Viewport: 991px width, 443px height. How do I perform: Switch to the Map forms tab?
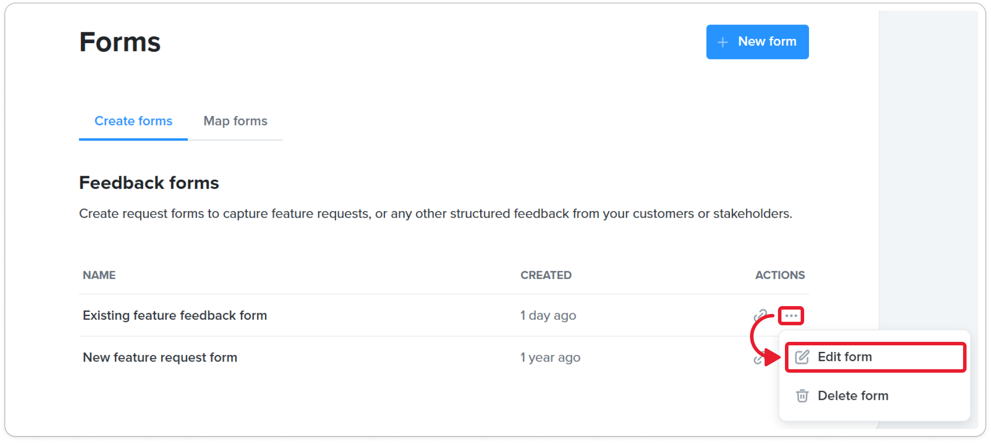point(235,121)
